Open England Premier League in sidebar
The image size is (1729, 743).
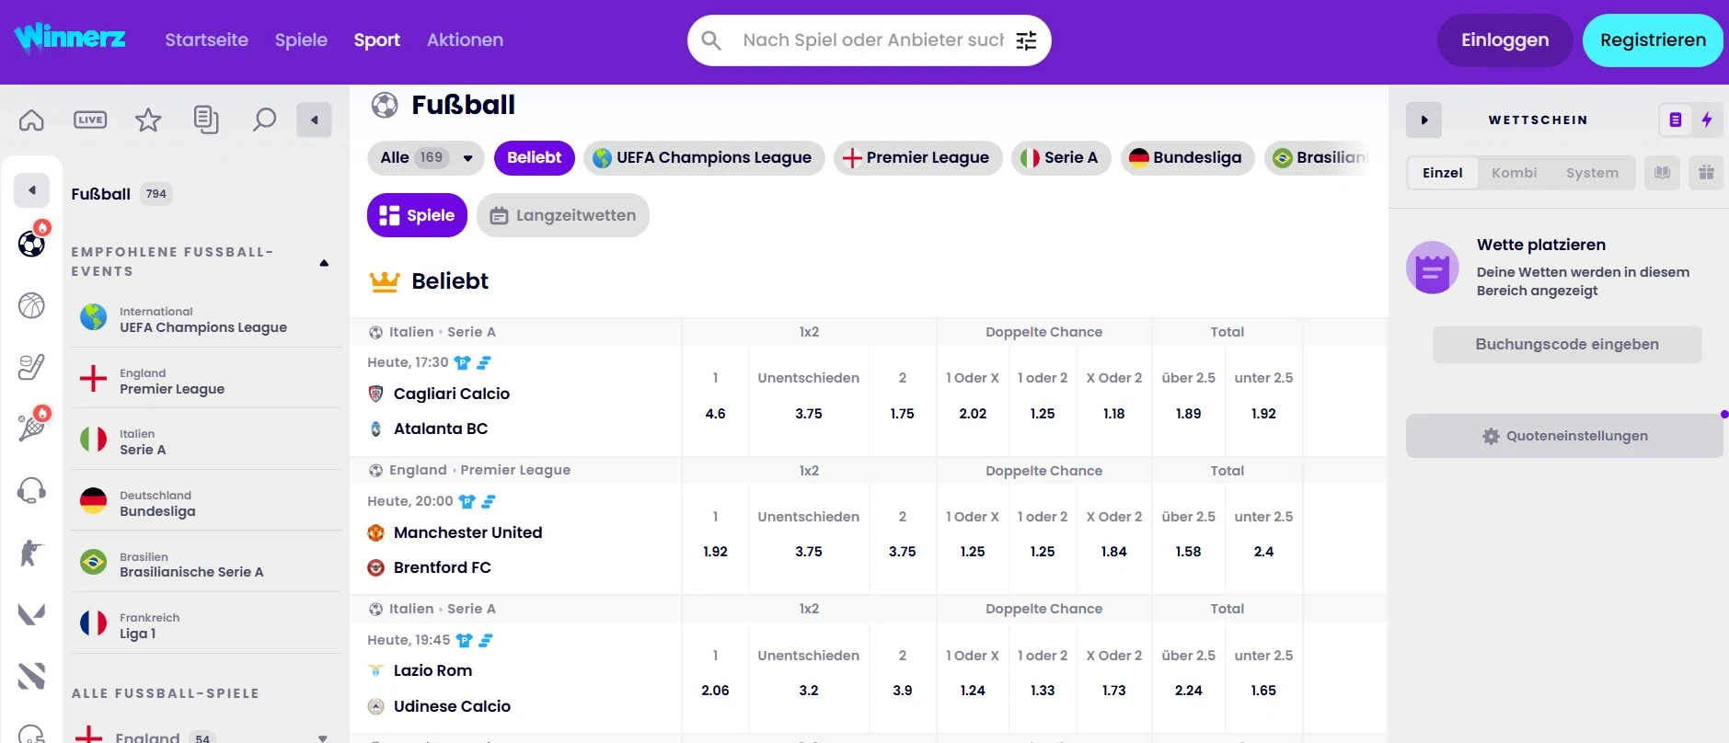206,379
